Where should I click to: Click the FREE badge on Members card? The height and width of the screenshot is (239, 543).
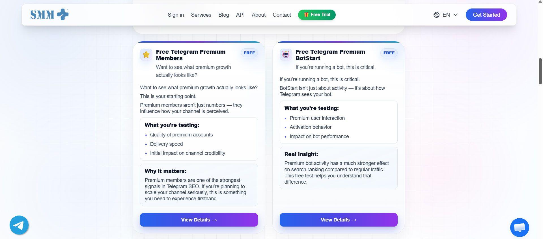pos(249,53)
